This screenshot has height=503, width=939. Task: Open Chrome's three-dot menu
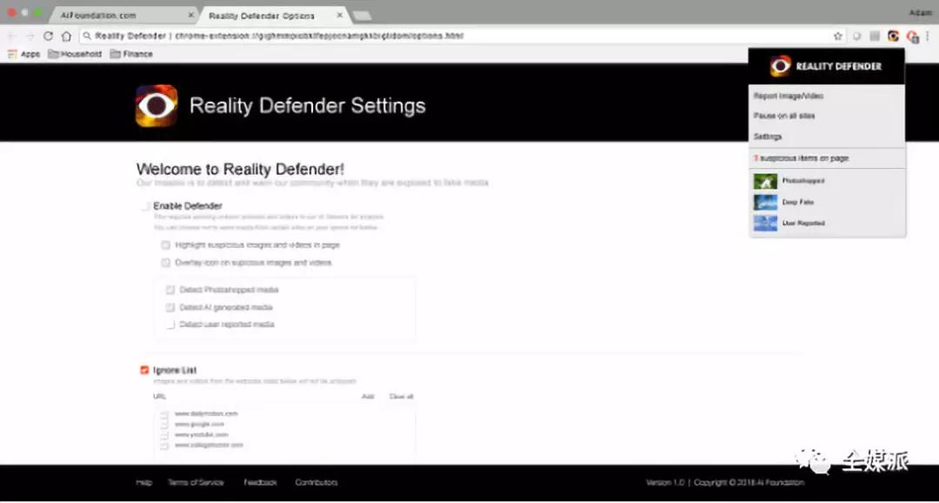[x=929, y=36]
